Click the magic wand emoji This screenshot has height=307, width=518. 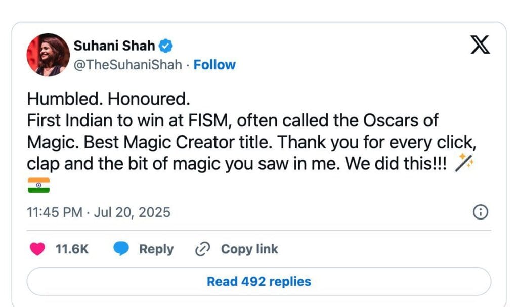pos(463,162)
